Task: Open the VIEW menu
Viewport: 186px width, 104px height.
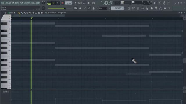Action: (x=22, y=3)
